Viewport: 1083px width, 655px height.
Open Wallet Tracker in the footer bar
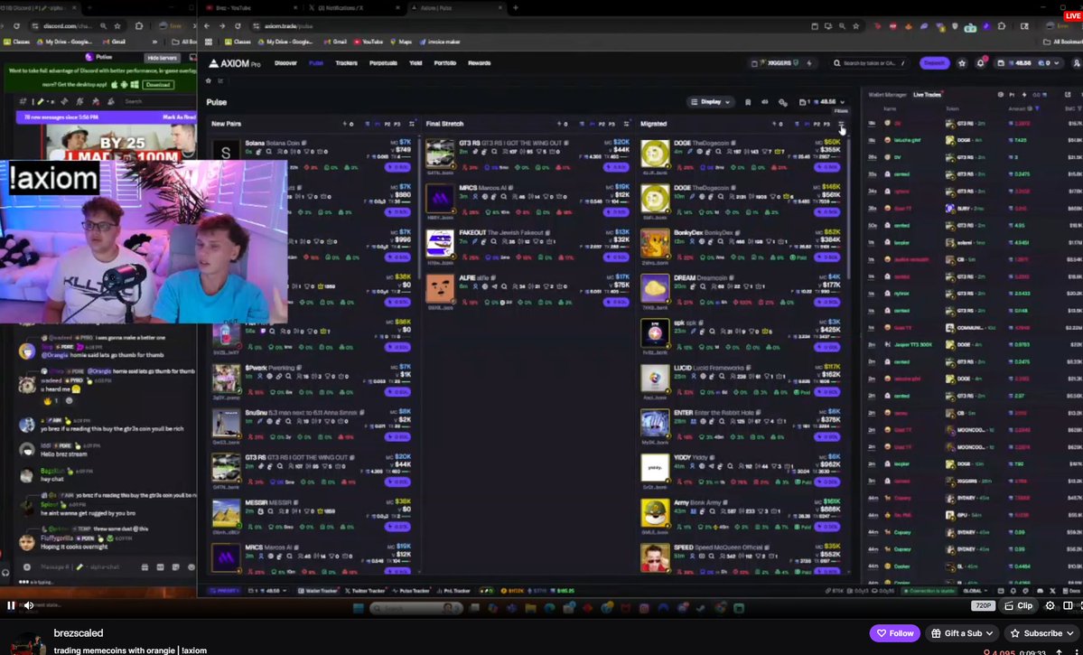(x=317, y=592)
